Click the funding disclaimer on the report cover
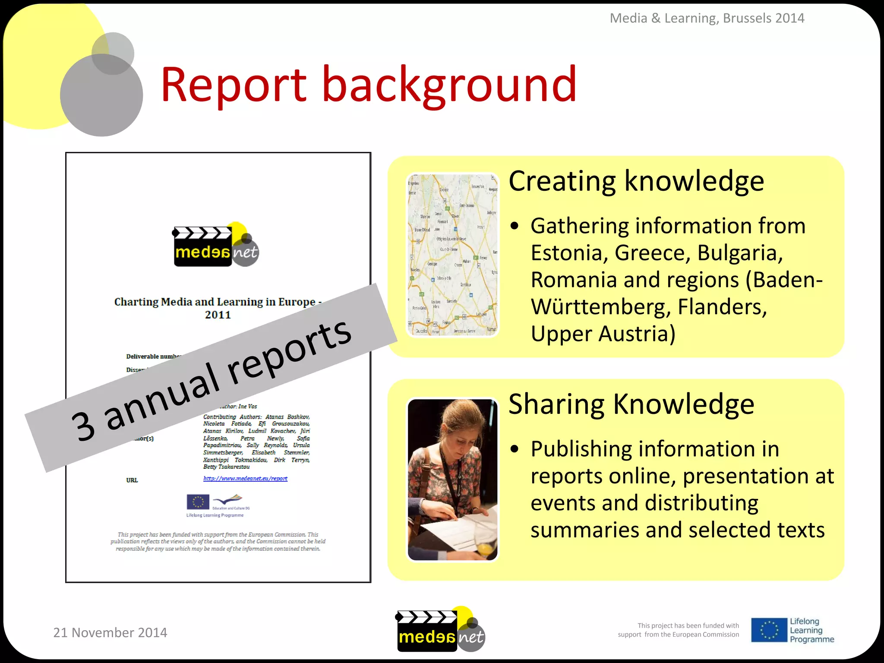This screenshot has width=884, height=663. click(x=218, y=541)
